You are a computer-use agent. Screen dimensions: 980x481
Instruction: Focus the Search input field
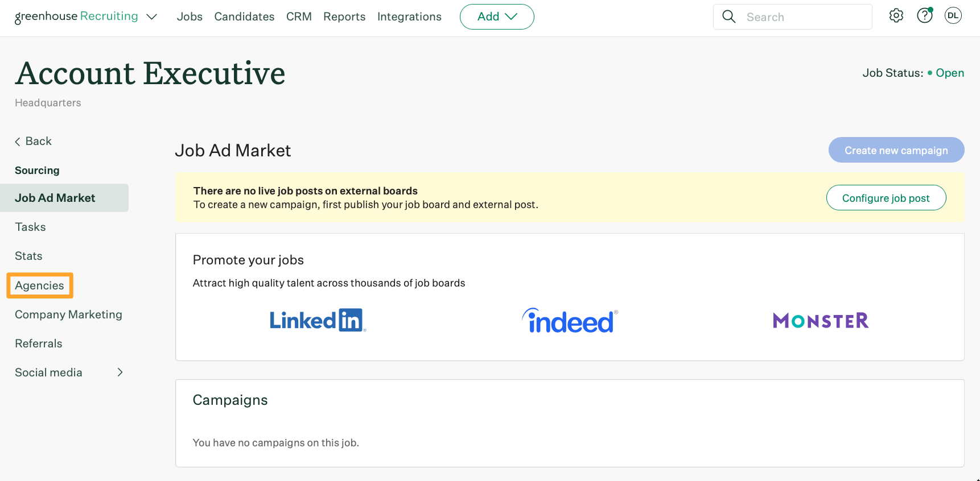pyautogui.click(x=793, y=16)
